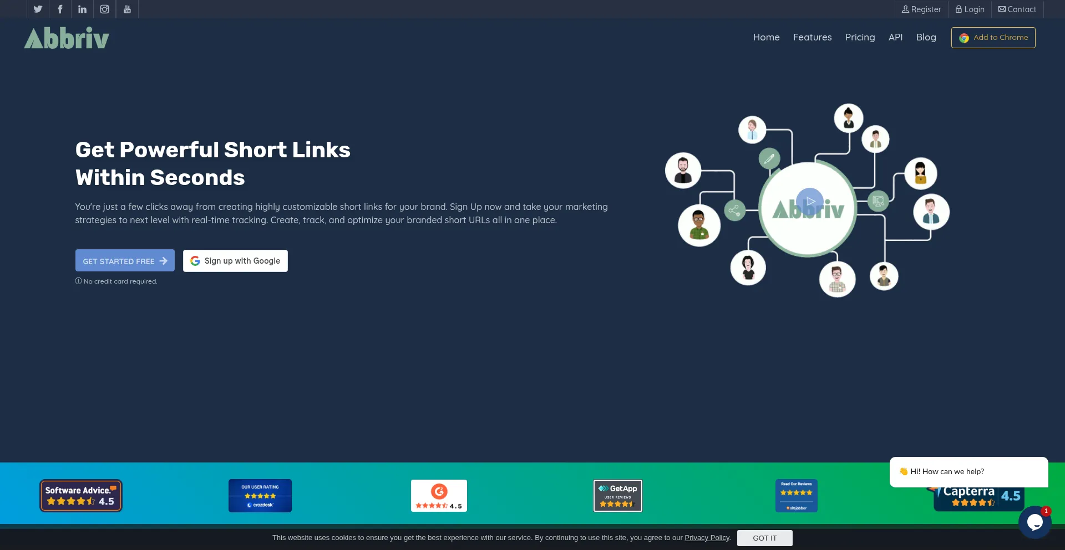The image size is (1065, 550).
Task: Open the API navigation link
Action: tap(896, 37)
